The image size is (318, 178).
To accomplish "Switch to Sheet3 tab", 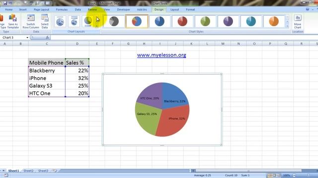I will click(x=43, y=171).
